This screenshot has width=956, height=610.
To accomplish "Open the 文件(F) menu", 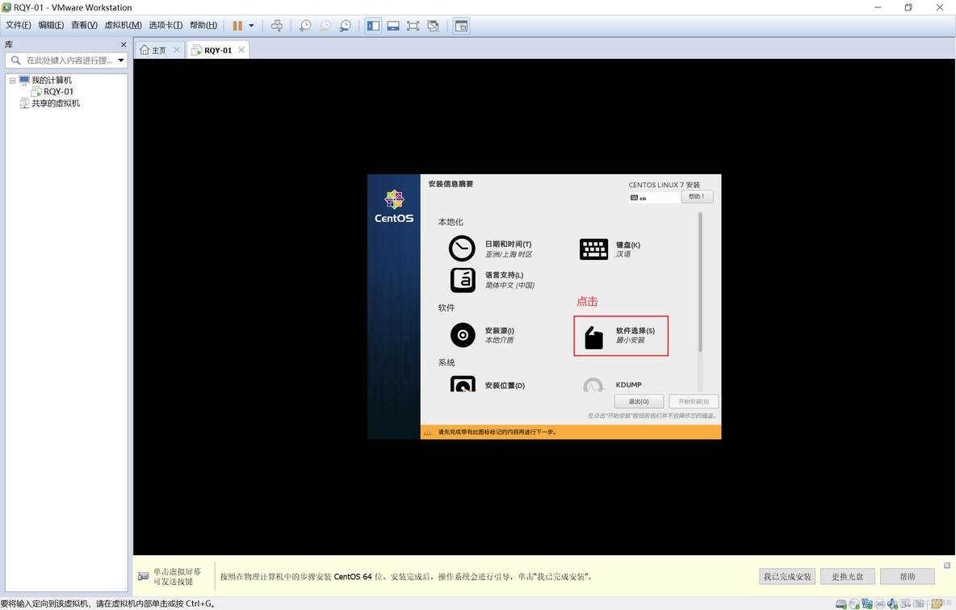I will (x=19, y=25).
